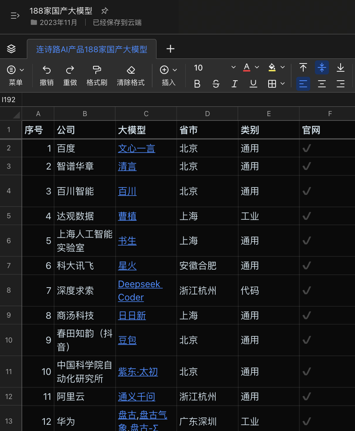Select column C header
Viewport: 355px width, 431px height.
pos(146,114)
